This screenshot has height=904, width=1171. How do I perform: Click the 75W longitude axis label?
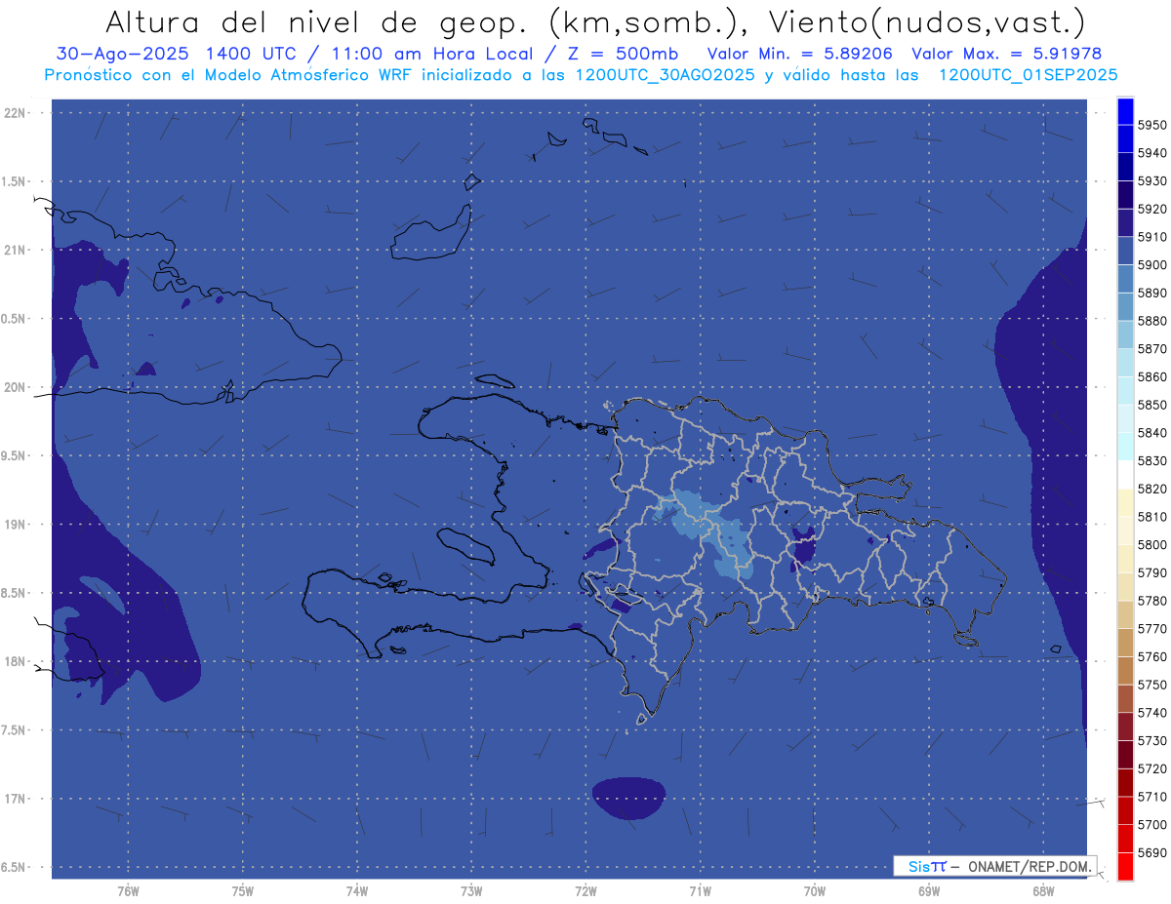pos(242,891)
